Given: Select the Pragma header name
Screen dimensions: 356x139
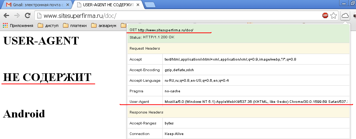Looking at the screenshot, I should [136, 91].
